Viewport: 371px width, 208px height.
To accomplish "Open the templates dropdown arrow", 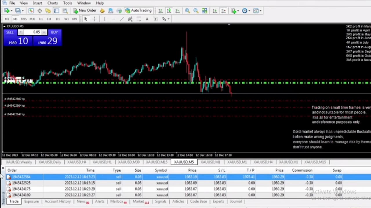I will pyautogui.click(x=261, y=11).
